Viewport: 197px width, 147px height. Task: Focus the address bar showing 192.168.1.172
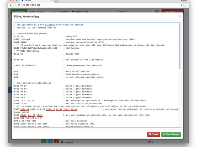pos(102,5)
